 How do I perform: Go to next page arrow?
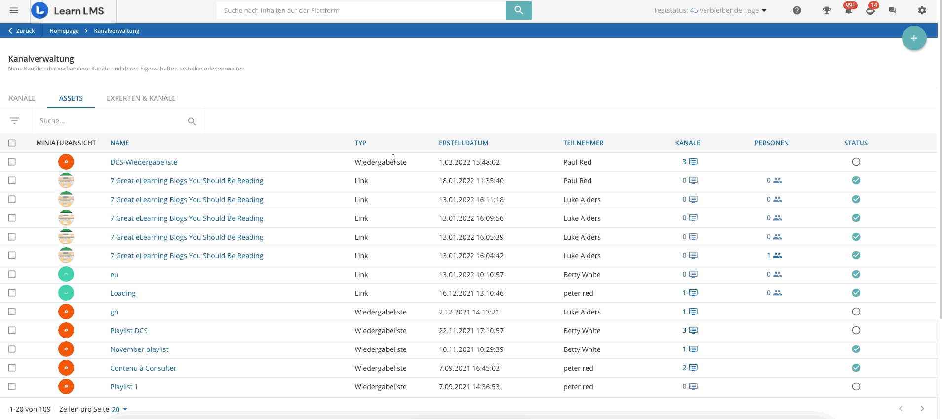pos(922,409)
